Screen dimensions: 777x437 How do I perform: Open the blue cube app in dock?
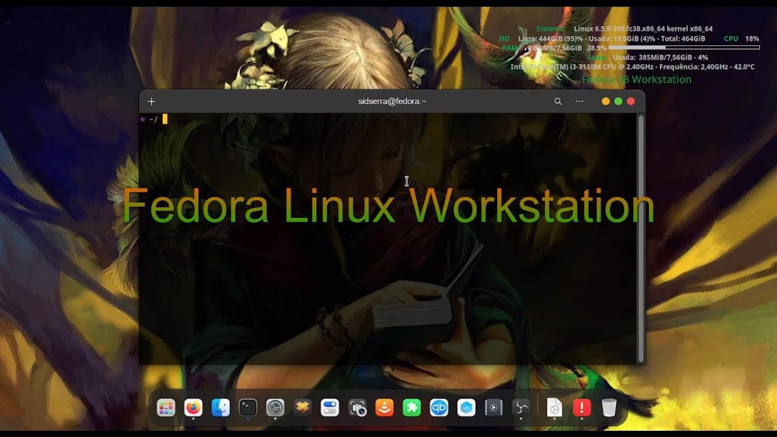tap(466, 408)
